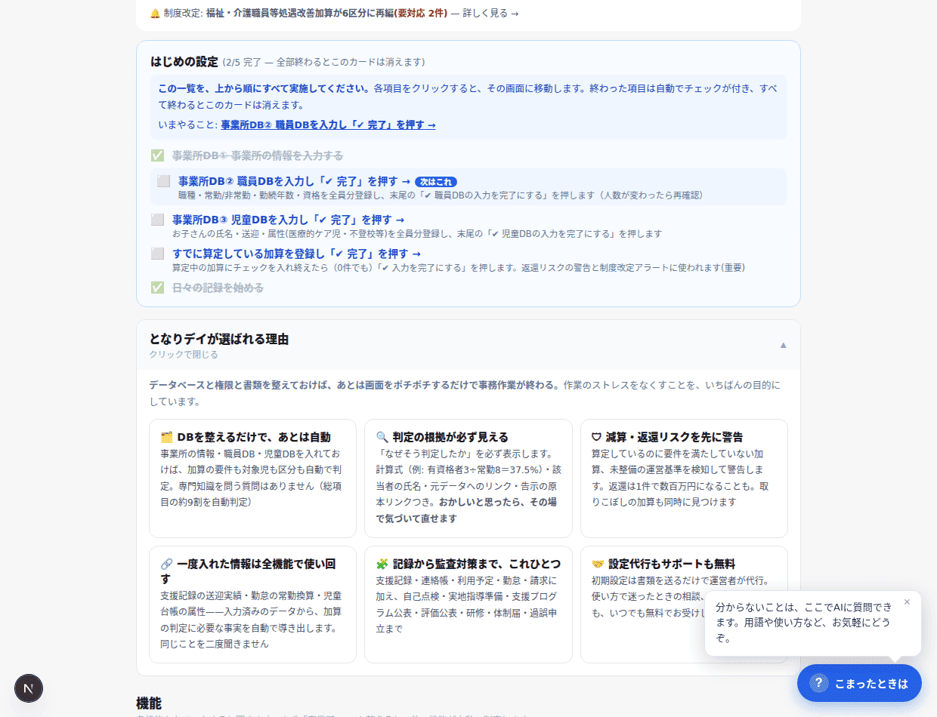Close the AI help tooltip bubble

907,602
